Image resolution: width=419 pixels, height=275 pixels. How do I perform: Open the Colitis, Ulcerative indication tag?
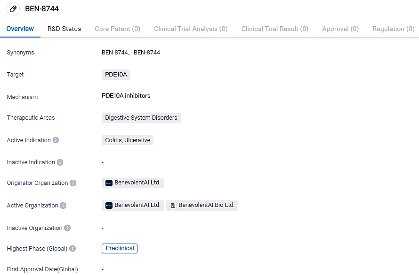(128, 140)
